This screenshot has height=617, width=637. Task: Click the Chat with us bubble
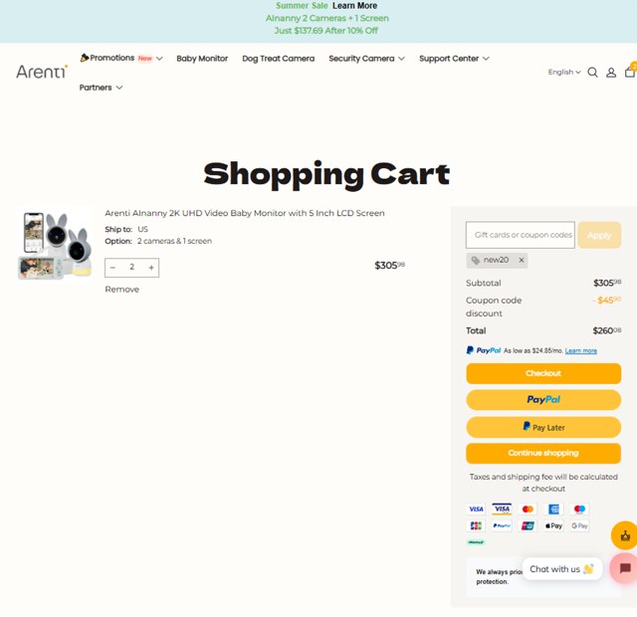[x=561, y=568]
